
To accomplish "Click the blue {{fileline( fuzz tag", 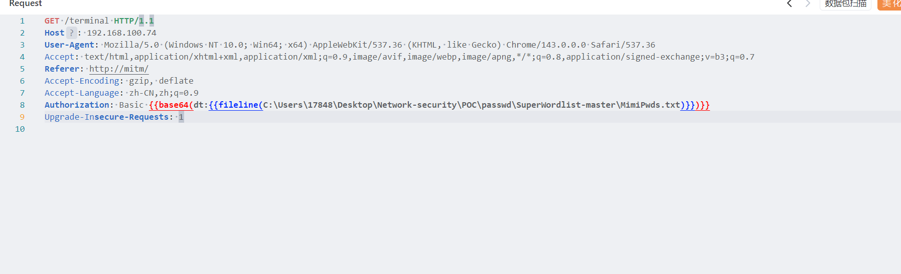I will pyautogui.click(x=236, y=105).
